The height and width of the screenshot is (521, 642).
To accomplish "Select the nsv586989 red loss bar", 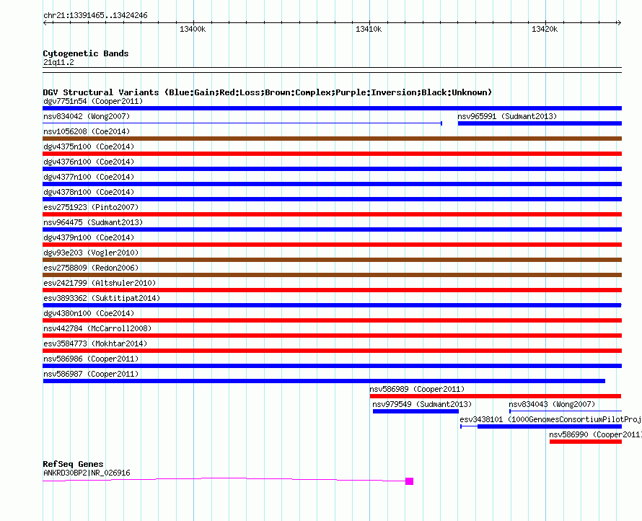I will (496, 396).
